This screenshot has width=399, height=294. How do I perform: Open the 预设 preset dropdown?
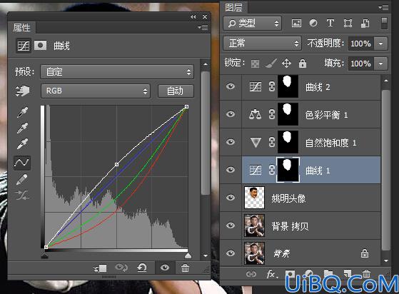point(117,72)
